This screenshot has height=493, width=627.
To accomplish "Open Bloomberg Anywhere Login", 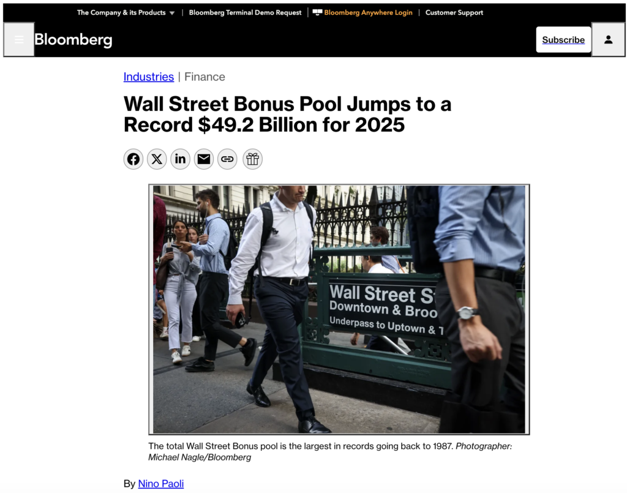I will (368, 12).
